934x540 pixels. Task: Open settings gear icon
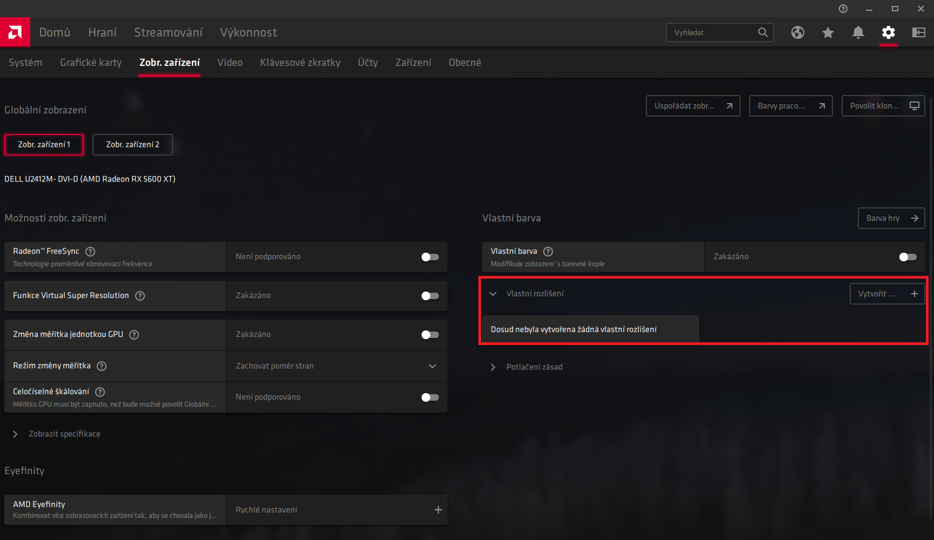889,32
